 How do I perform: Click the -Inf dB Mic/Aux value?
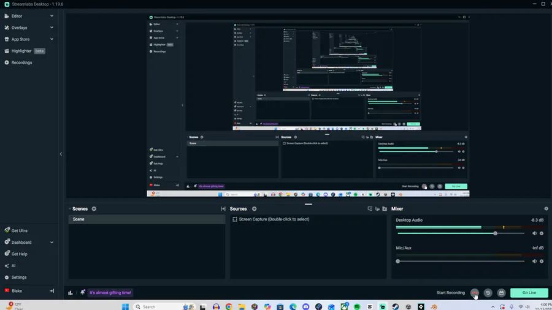(537, 248)
